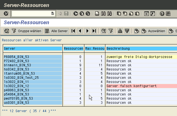Select server ls0302_BIN_Test_25
Screen dimensions: 177x116
[33, 78]
